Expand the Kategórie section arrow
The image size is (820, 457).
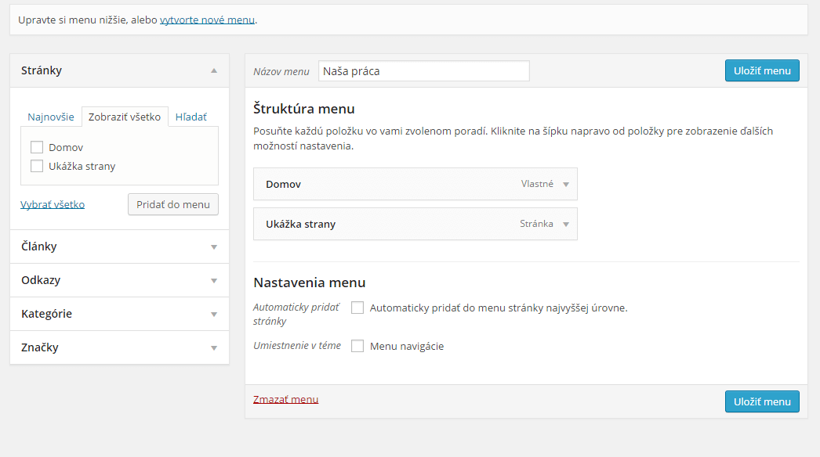(214, 315)
